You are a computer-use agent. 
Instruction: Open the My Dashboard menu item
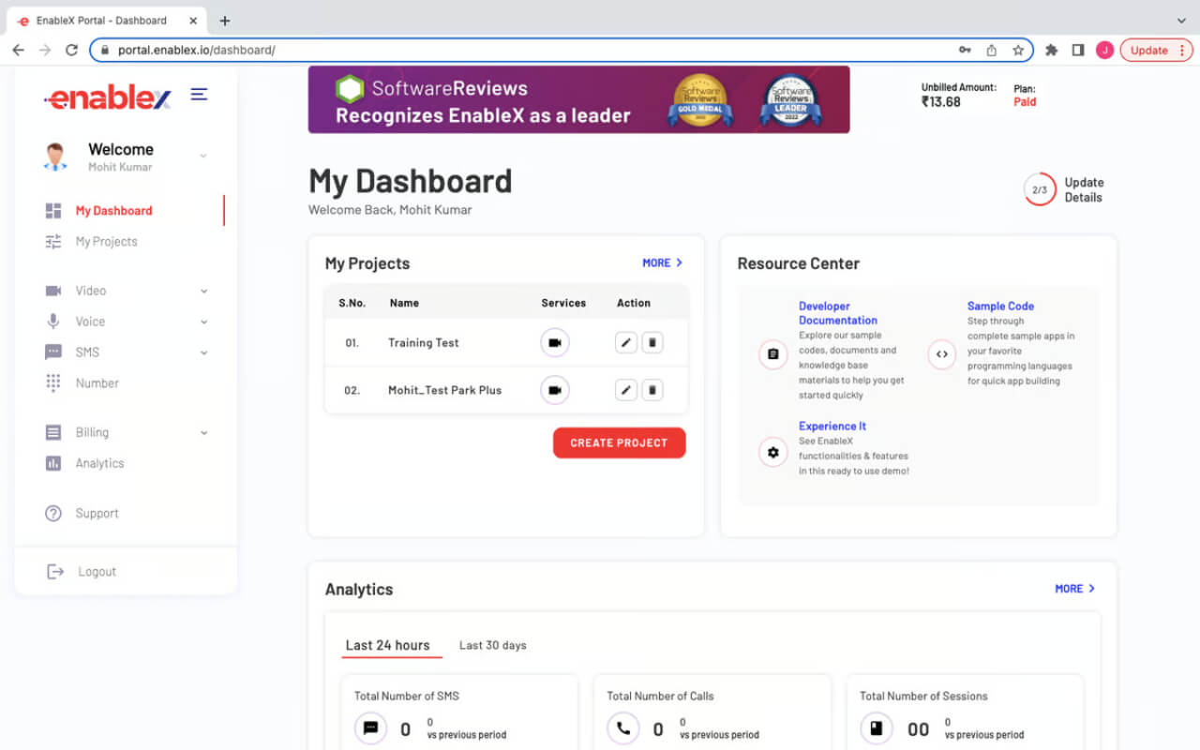(113, 211)
